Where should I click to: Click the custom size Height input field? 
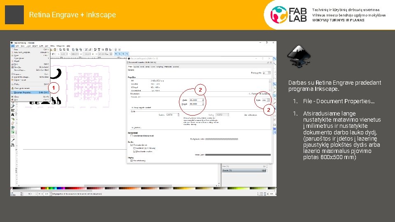[196, 104]
